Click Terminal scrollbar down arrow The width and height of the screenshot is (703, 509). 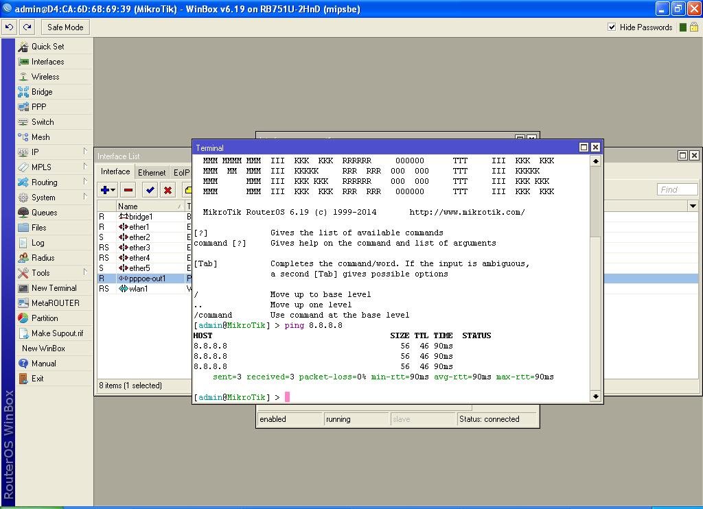[x=595, y=396]
